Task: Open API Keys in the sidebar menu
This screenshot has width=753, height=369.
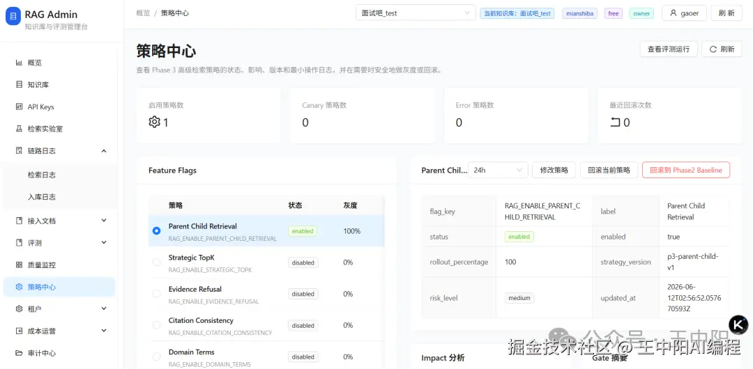Action: 59,107
